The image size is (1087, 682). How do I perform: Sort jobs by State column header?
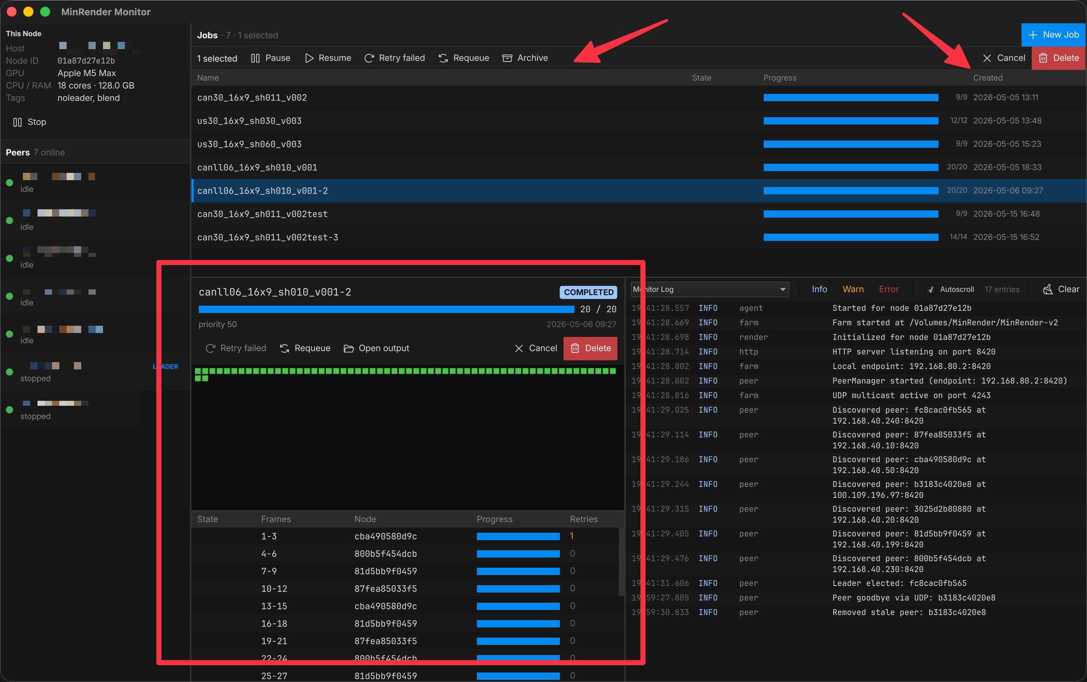click(701, 78)
